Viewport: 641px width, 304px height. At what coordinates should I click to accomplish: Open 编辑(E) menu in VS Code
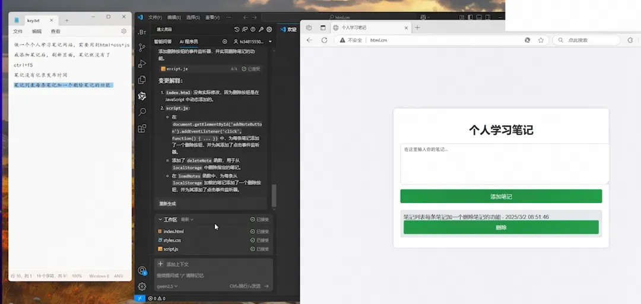174,17
